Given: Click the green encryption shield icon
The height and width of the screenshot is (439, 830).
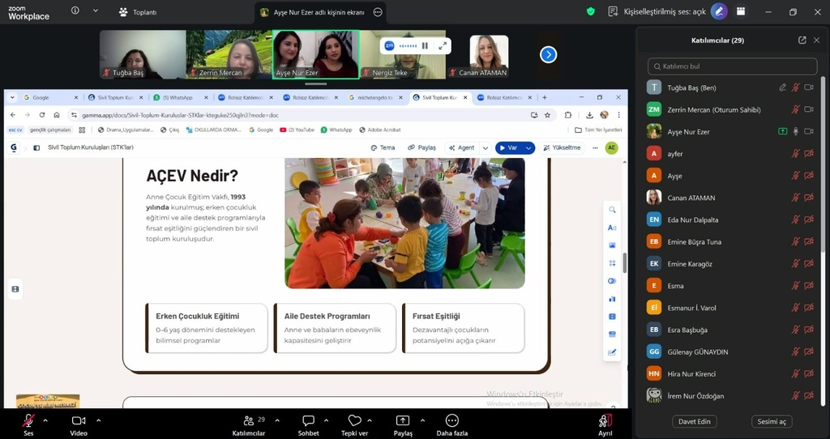Looking at the screenshot, I should pos(591,11).
